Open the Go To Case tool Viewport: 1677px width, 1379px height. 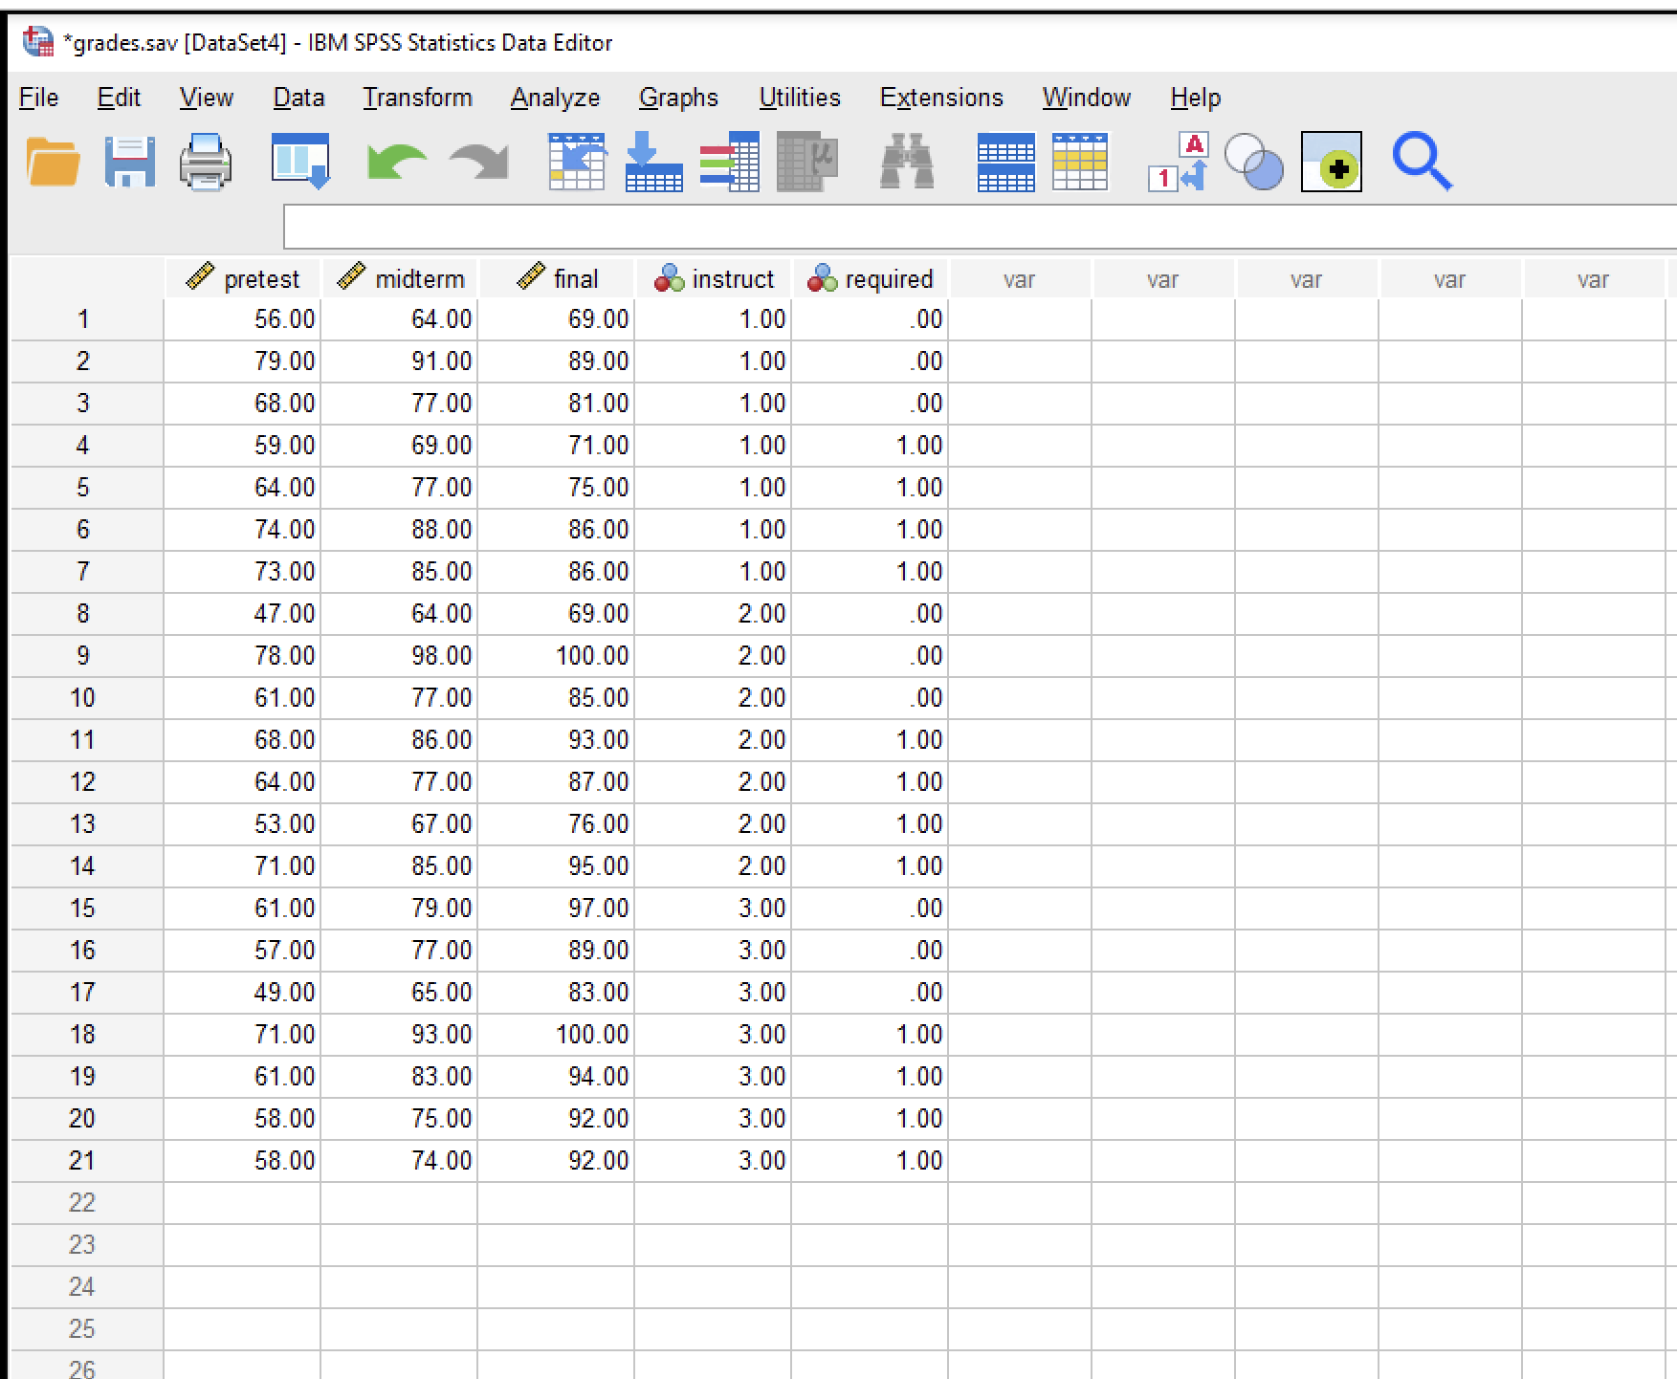point(574,163)
